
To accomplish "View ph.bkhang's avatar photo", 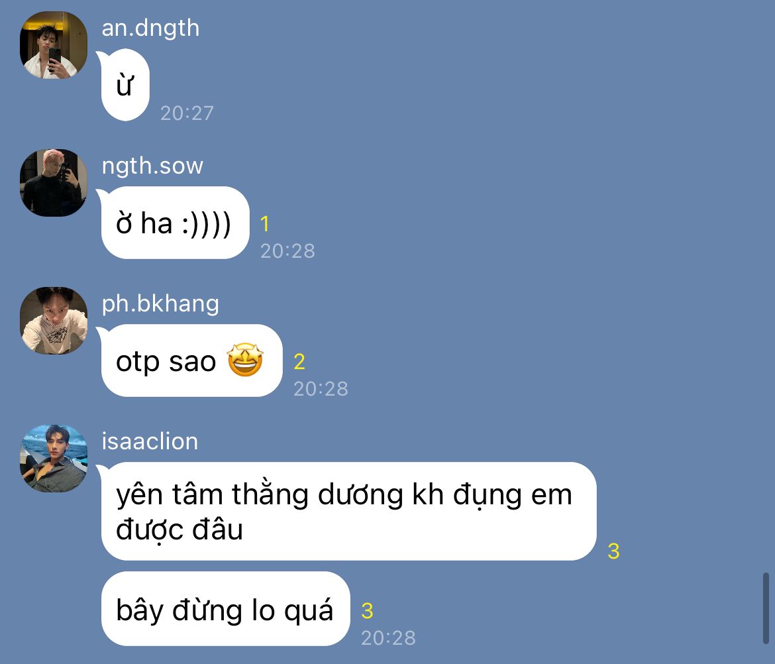I will point(54,320).
